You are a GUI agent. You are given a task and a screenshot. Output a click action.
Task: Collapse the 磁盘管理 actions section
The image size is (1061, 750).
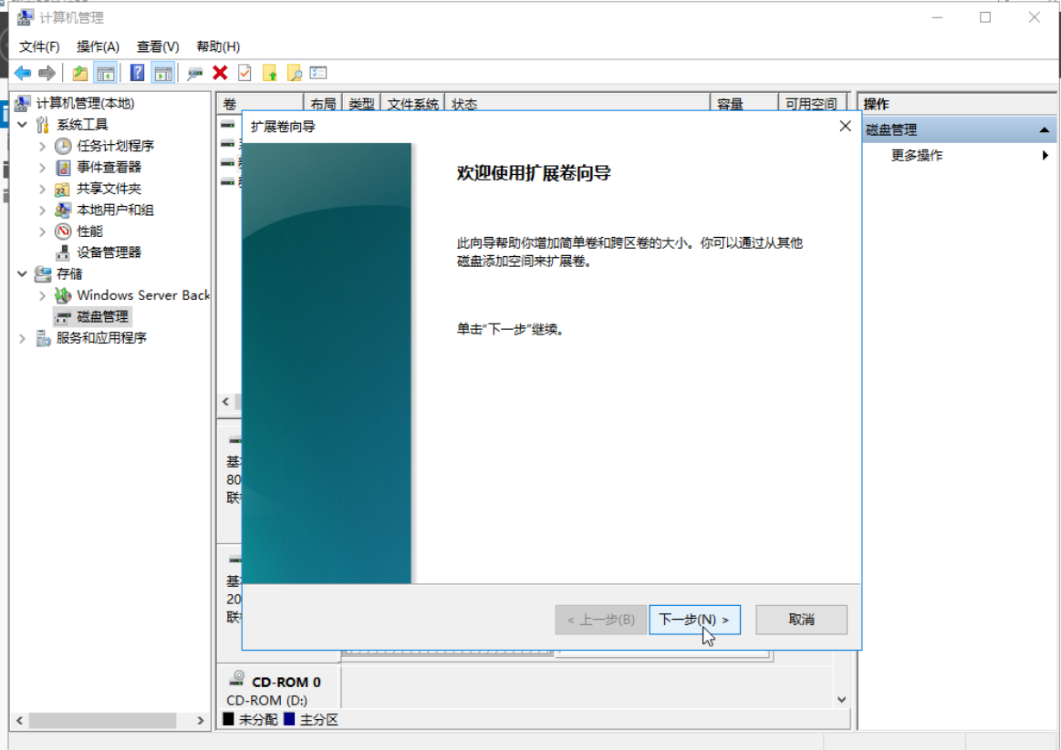tap(1044, 129)
